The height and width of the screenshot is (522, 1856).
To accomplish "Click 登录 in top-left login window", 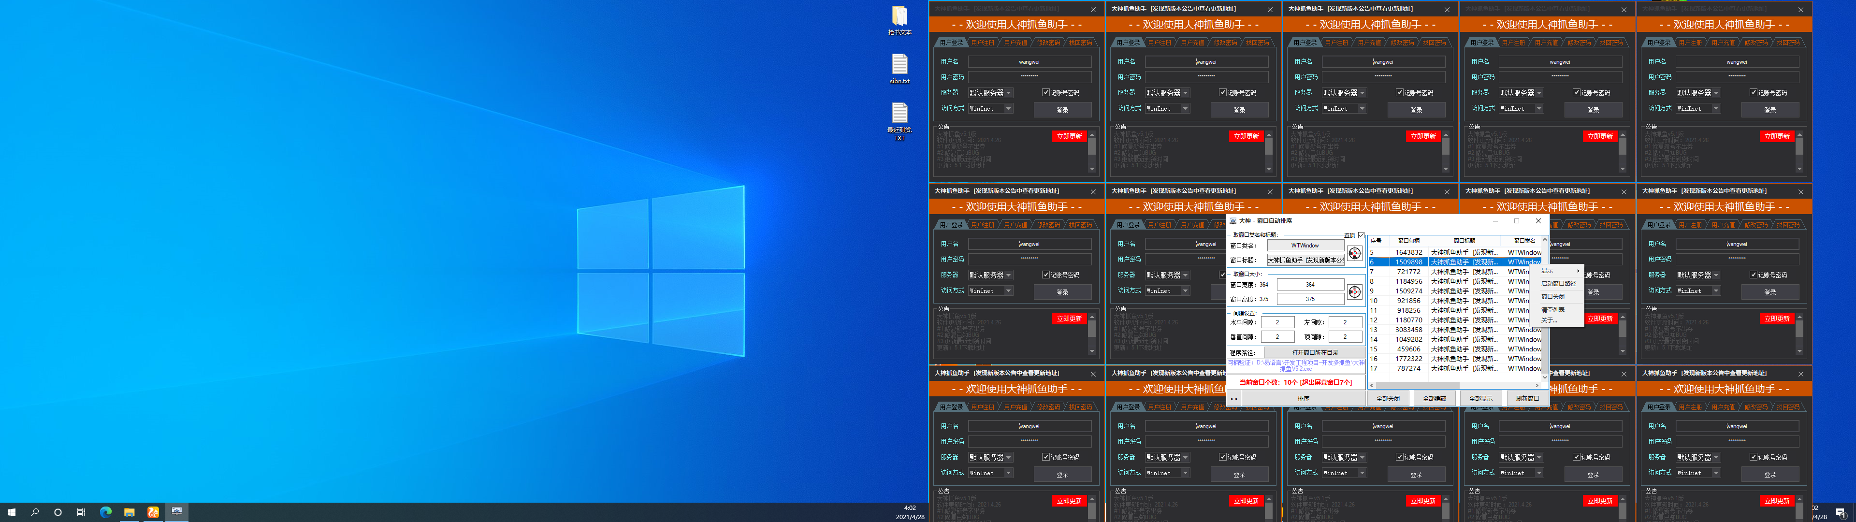I will 1063,110.
